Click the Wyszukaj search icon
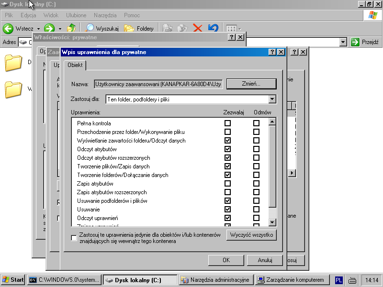Viewport: 383px width, 287px height. coord(90,28)
